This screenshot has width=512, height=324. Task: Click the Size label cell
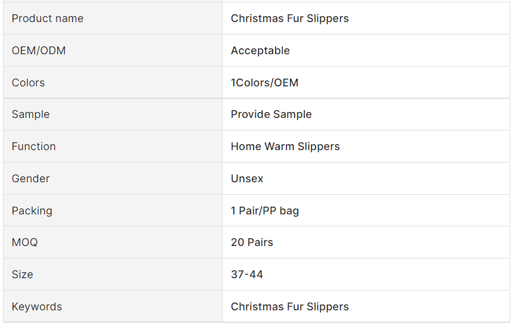[22, 275]
